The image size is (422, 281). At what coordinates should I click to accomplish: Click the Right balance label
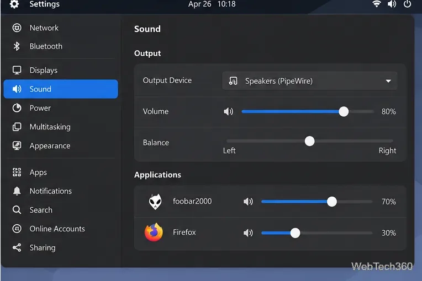(387, 151)
